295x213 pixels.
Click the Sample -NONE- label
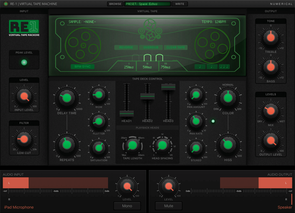(x=82, y=22)
